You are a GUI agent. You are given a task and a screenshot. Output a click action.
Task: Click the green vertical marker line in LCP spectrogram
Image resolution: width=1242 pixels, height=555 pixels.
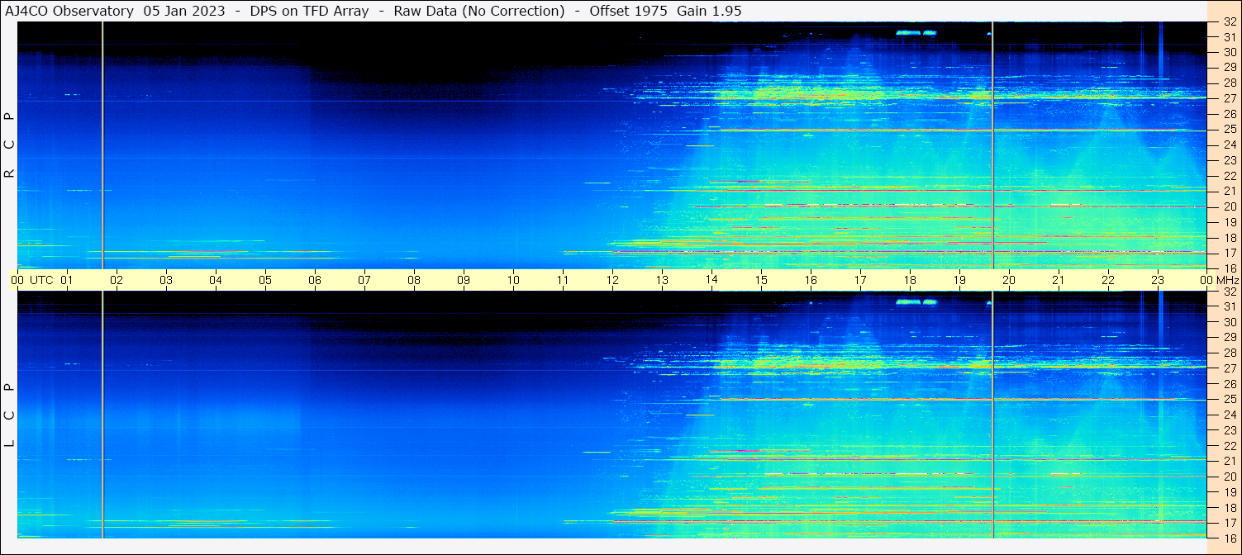click(x=102, y=415)
